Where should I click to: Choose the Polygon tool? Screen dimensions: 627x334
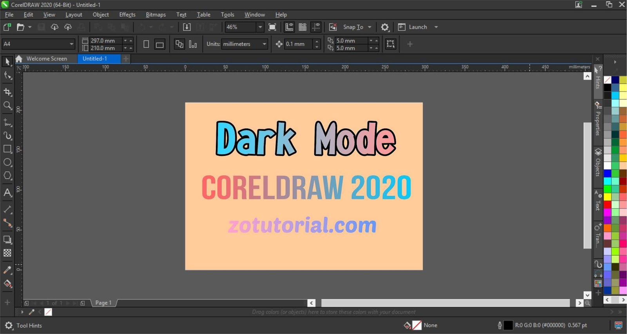click(7, 176)
